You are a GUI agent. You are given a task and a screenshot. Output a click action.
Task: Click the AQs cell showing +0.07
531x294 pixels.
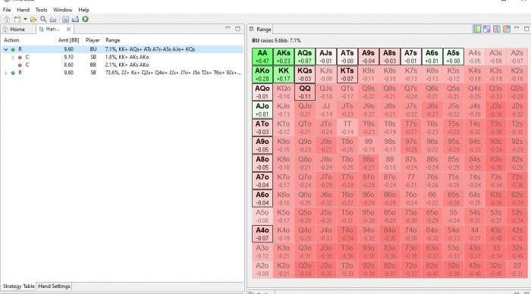(x=305, y=57)
